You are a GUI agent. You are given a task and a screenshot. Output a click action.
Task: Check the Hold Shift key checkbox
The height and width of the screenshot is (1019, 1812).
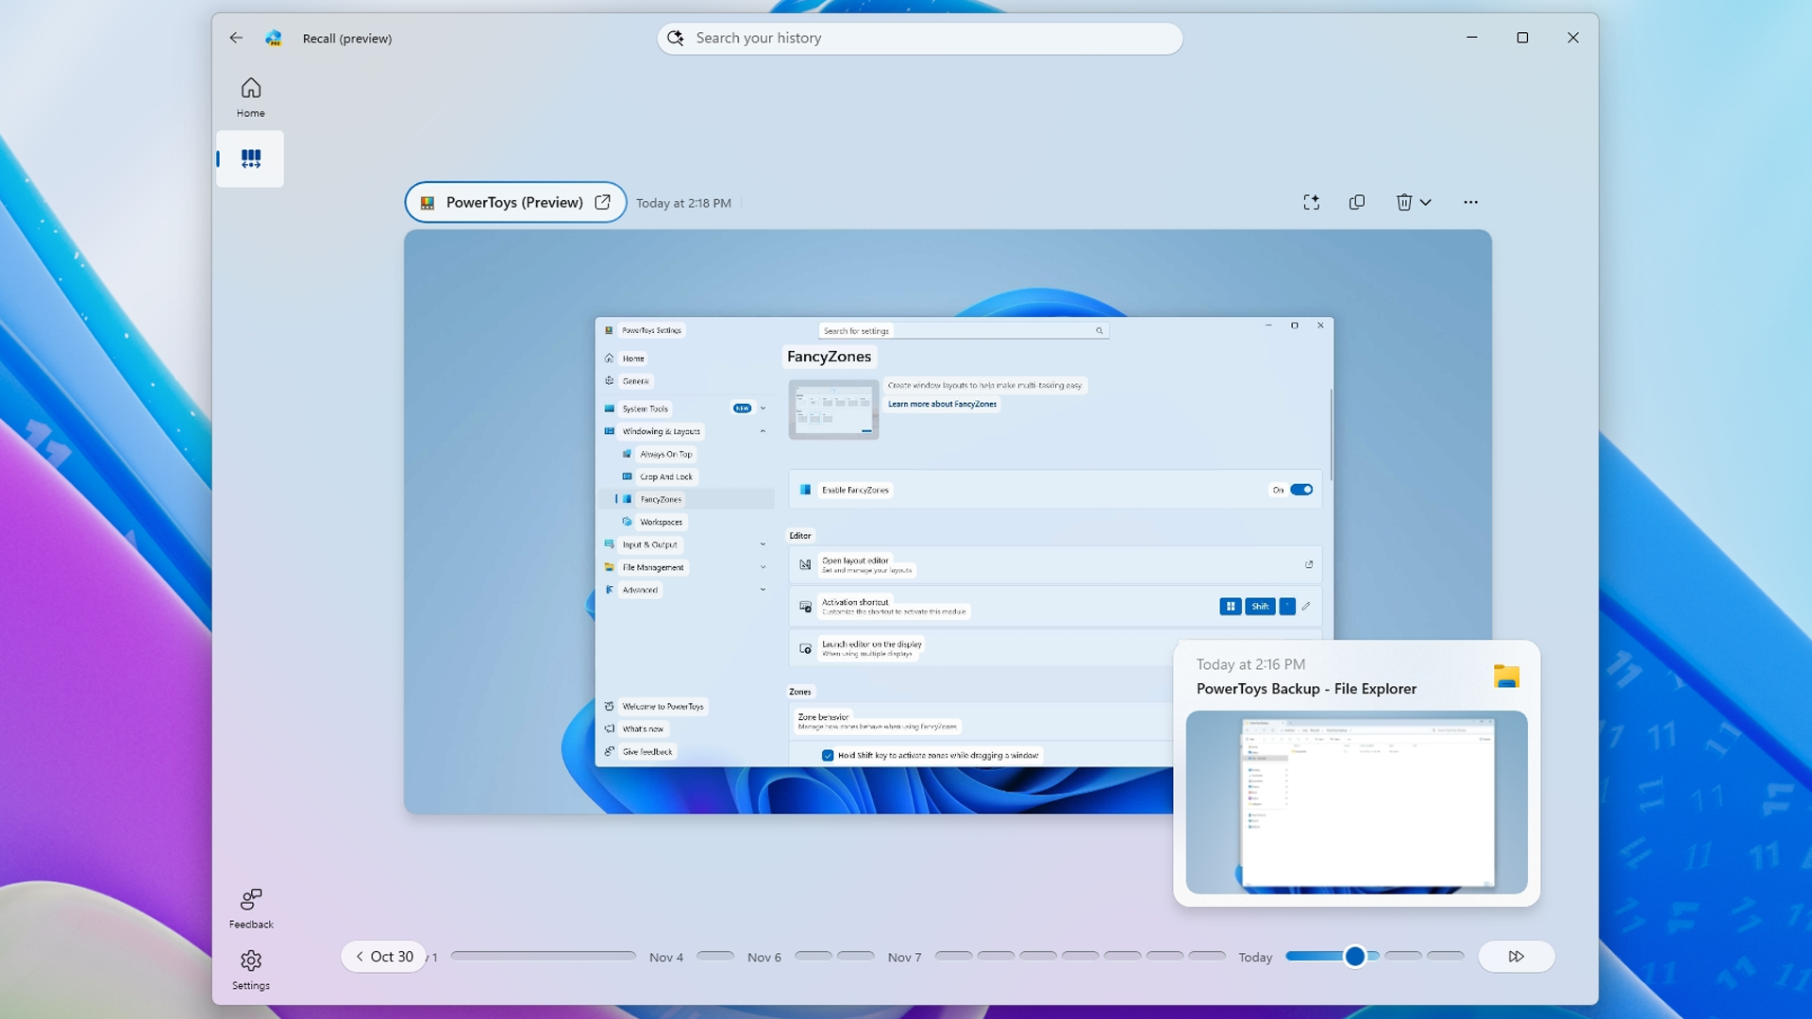[828, 755]
